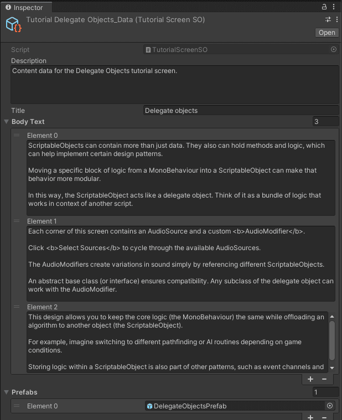Click the ScriptableObject asset icon

14,25
